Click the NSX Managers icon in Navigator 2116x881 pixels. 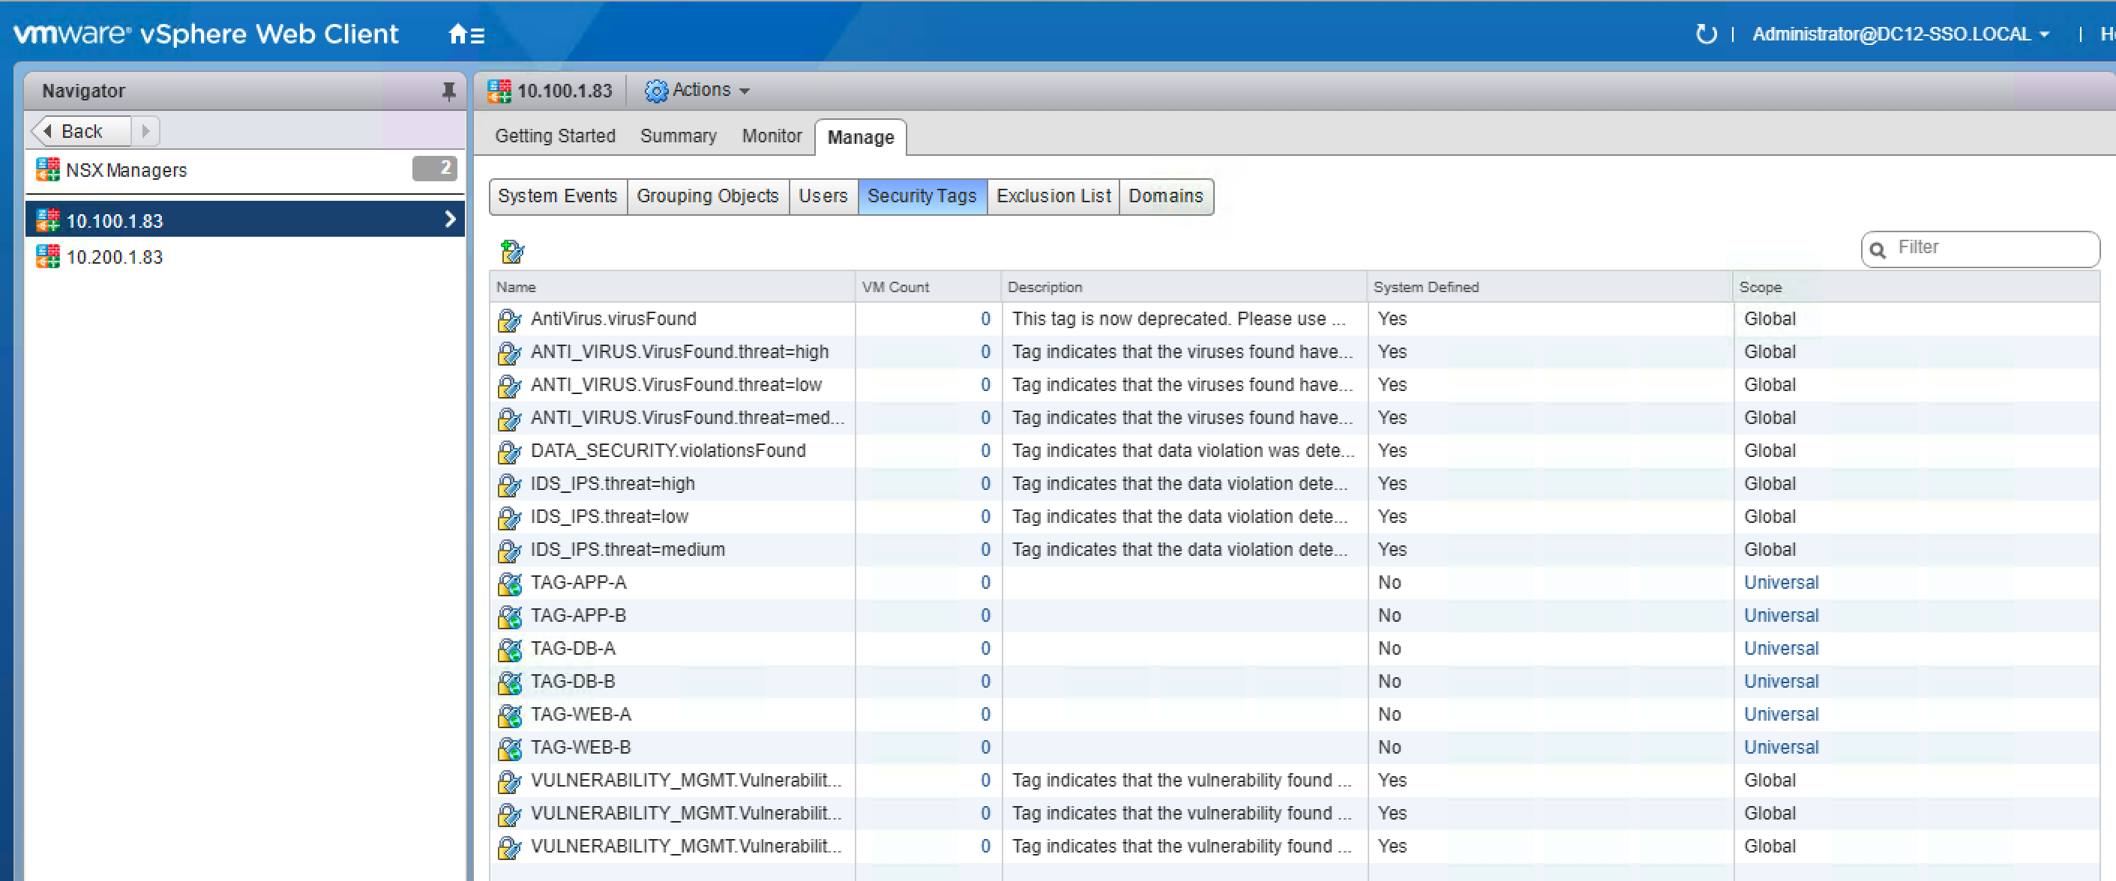click(48, 170)
